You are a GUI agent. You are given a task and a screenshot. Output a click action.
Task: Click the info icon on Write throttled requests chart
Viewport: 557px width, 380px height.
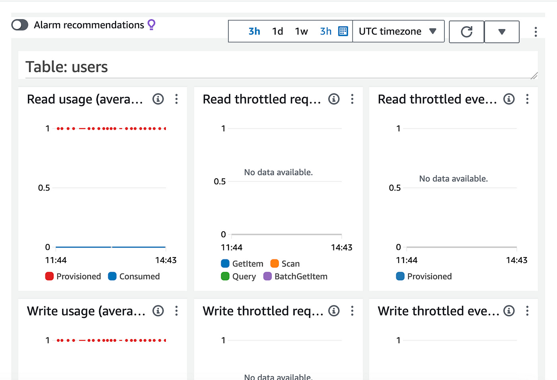point(334,311)
